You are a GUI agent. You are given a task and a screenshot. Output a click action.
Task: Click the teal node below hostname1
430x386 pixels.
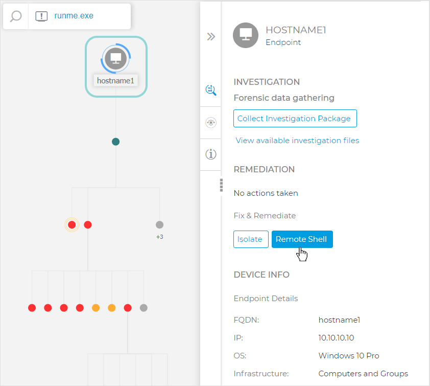tap(116, 142)
